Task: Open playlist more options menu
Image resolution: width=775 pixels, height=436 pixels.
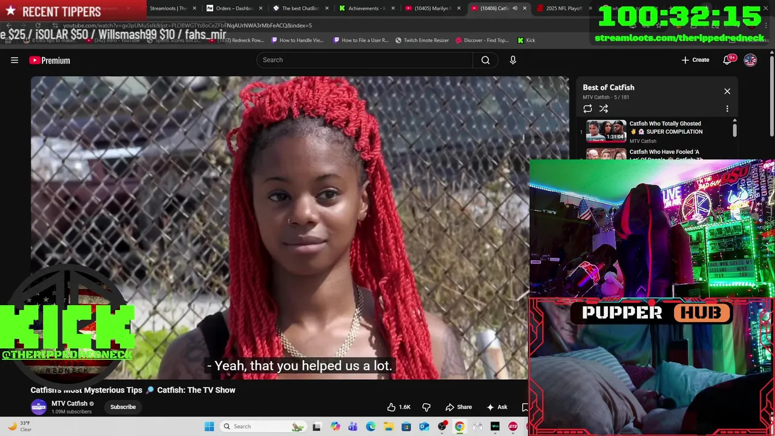Action: coord(727,109)
